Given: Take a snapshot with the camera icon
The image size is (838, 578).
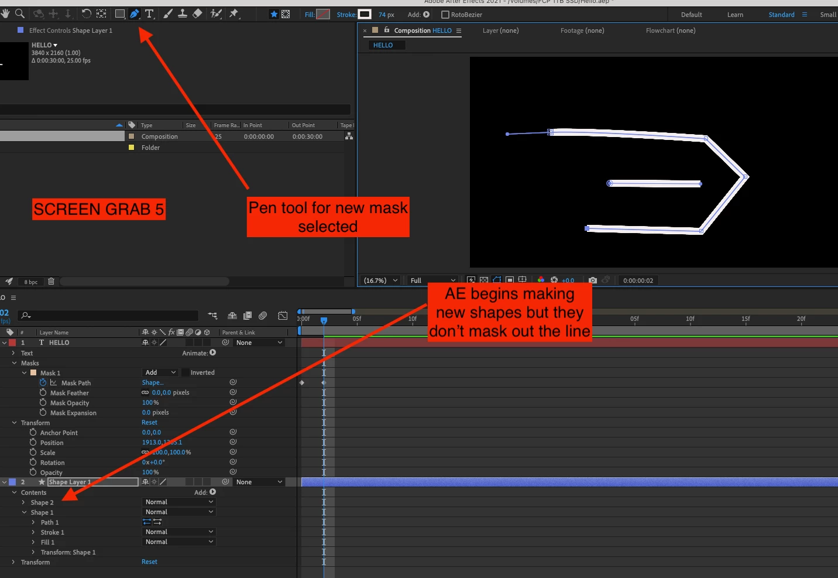Looking at the screenshot, I should point(593,281).
